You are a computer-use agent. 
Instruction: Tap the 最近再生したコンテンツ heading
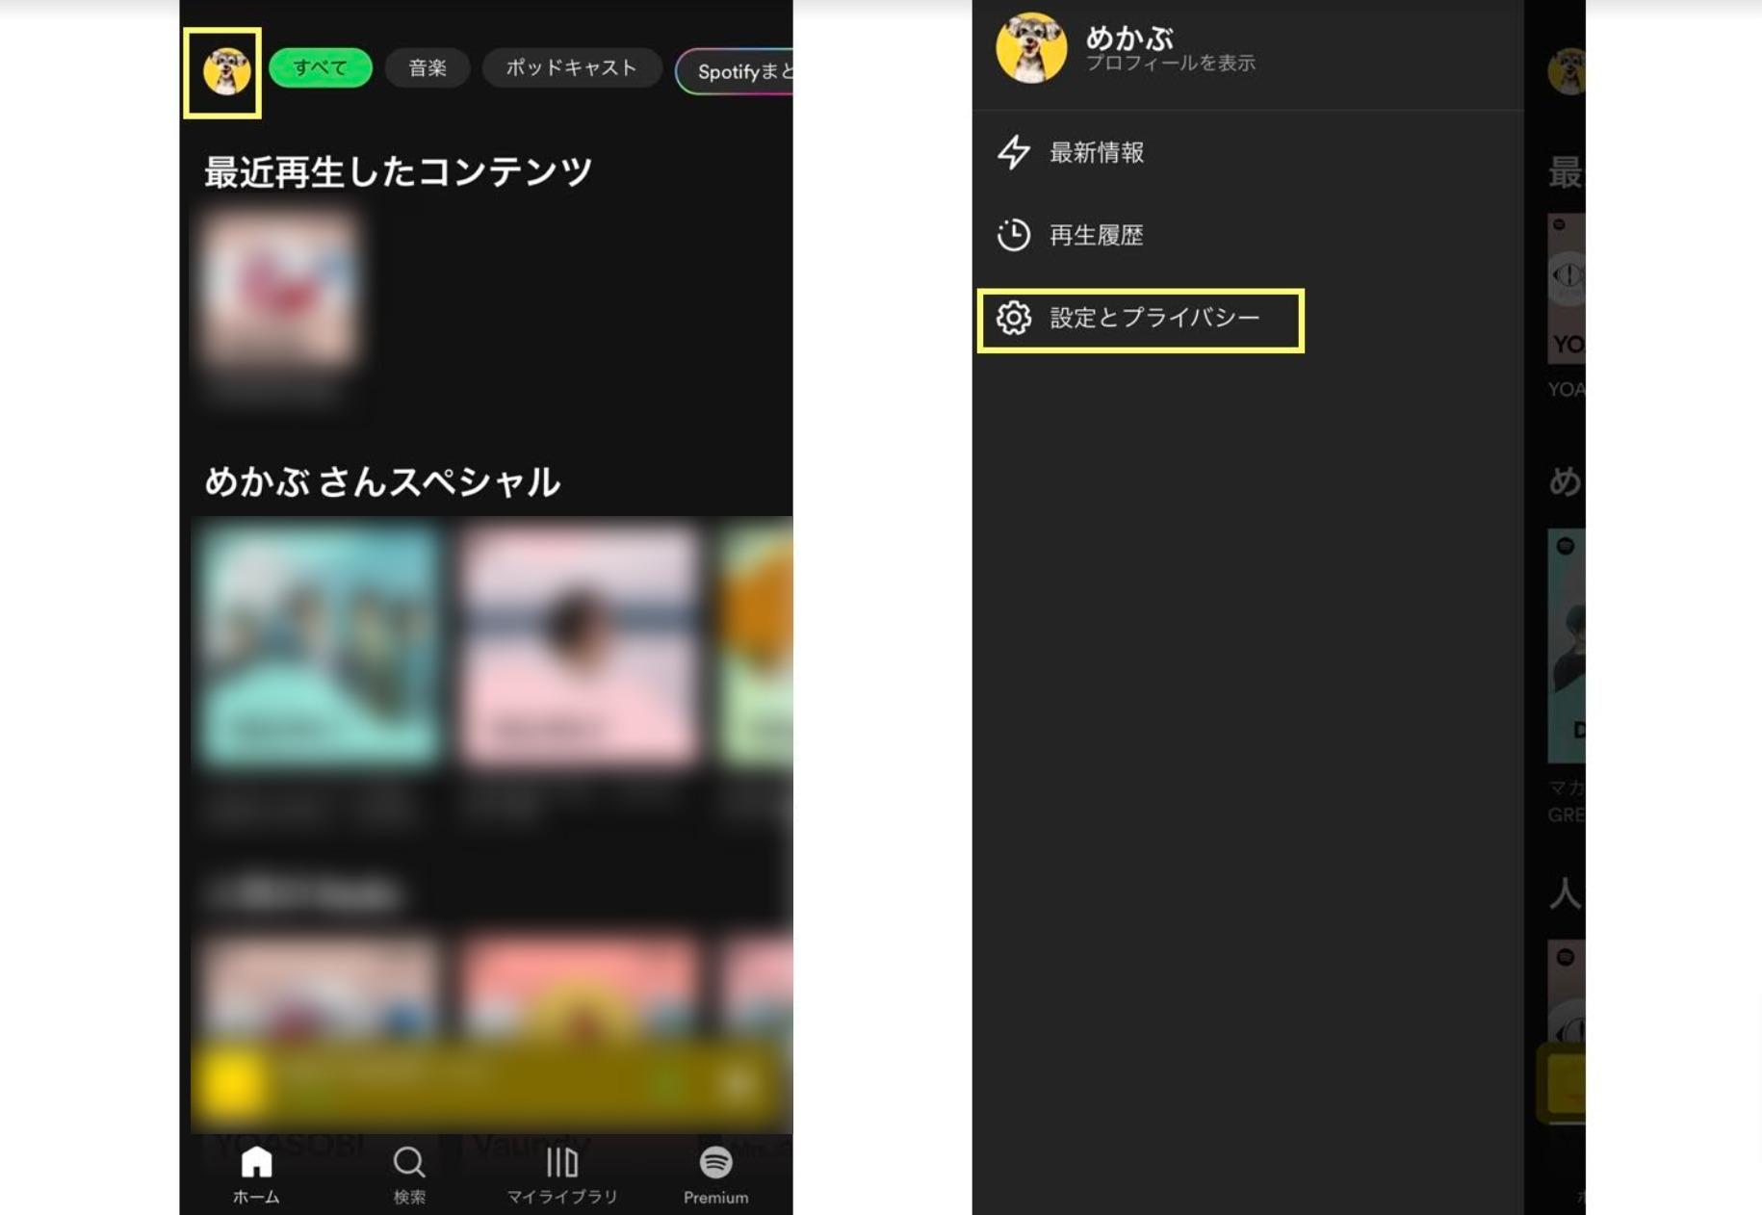coord(399,172)
